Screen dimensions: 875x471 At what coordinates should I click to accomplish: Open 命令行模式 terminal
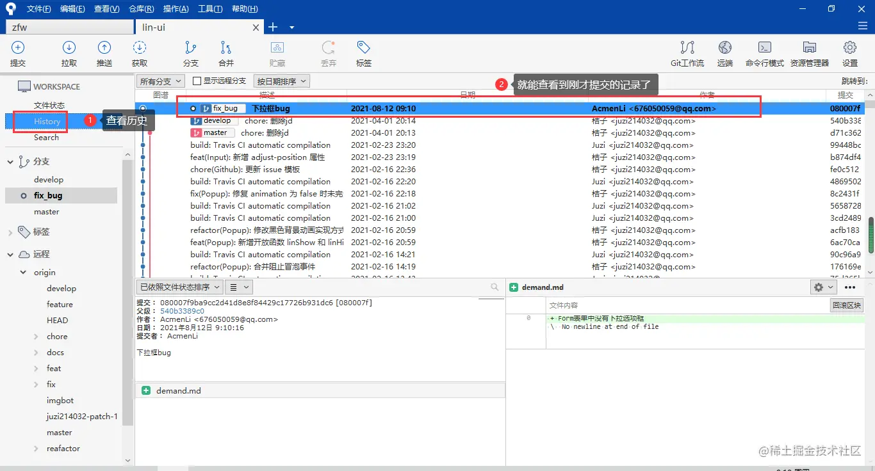click(765, 54)
